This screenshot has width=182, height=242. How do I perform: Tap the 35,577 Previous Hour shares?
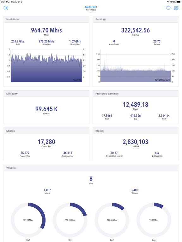point(25,153)
